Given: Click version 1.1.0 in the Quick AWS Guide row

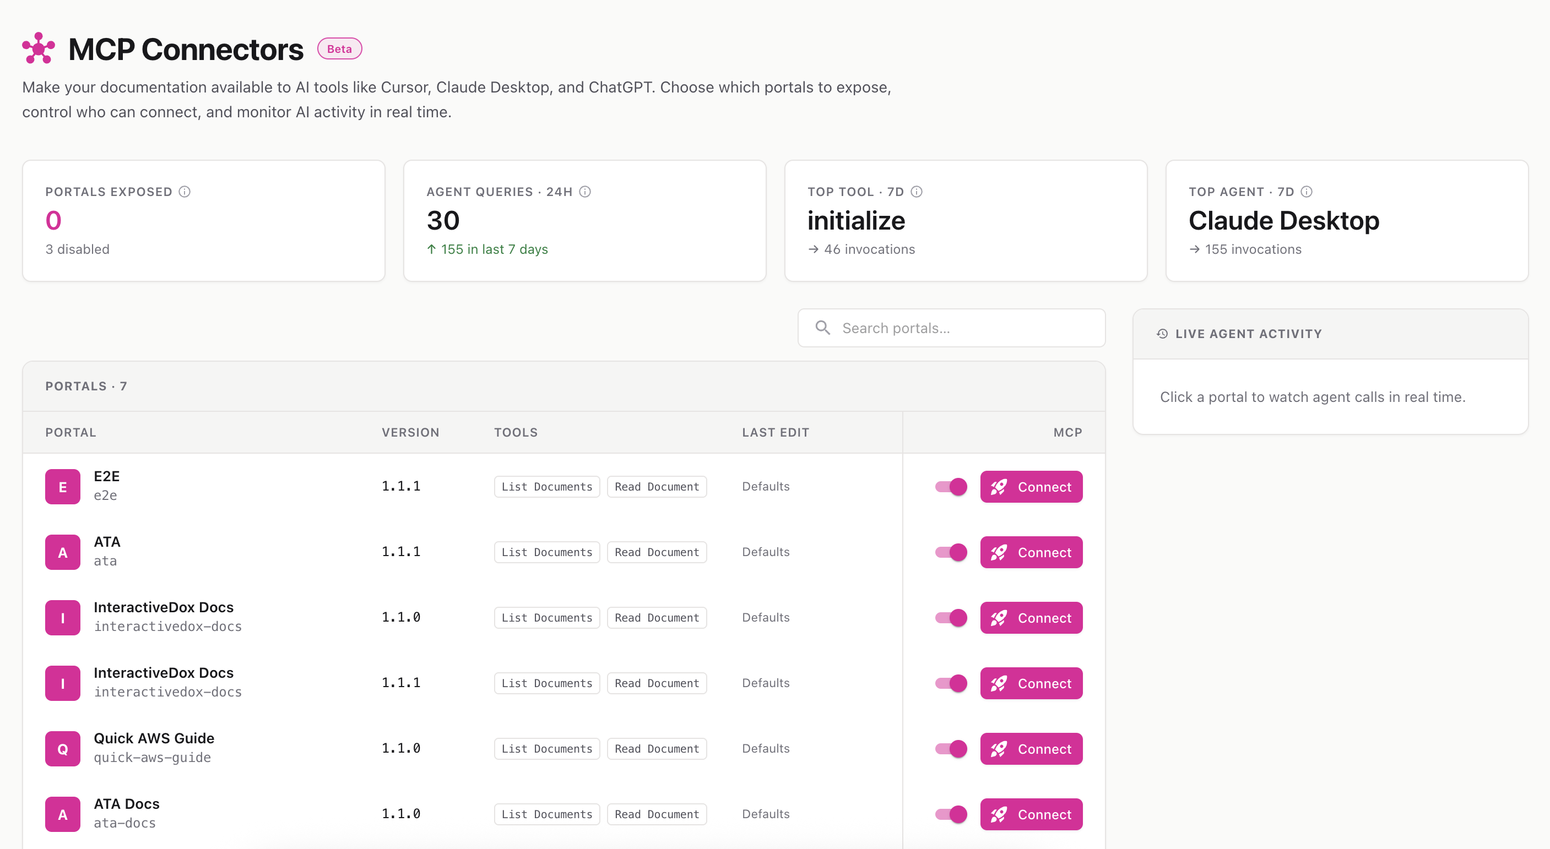Looking at the screenshot, I should tap(401, 748).
